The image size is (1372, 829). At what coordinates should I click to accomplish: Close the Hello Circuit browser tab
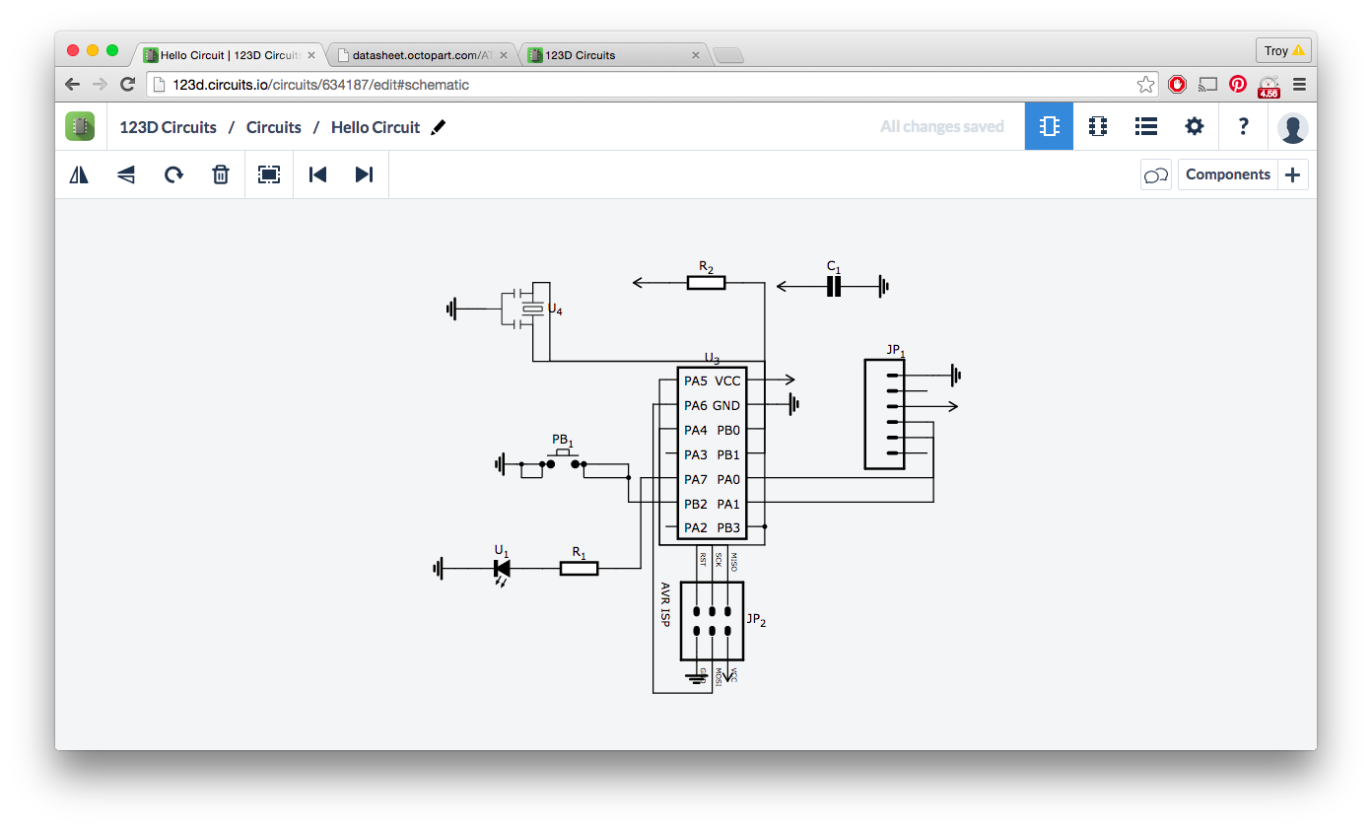311,55
